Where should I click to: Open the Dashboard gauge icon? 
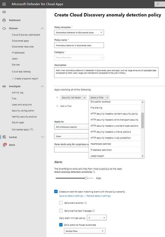click(4, 20)
